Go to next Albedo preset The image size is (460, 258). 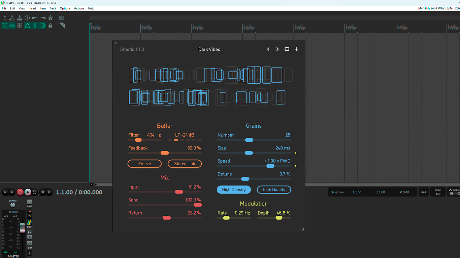click(x=277, y=49)
